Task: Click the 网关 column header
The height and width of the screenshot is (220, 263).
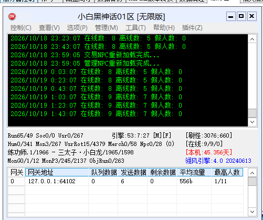Action: (x=17, y=172)
